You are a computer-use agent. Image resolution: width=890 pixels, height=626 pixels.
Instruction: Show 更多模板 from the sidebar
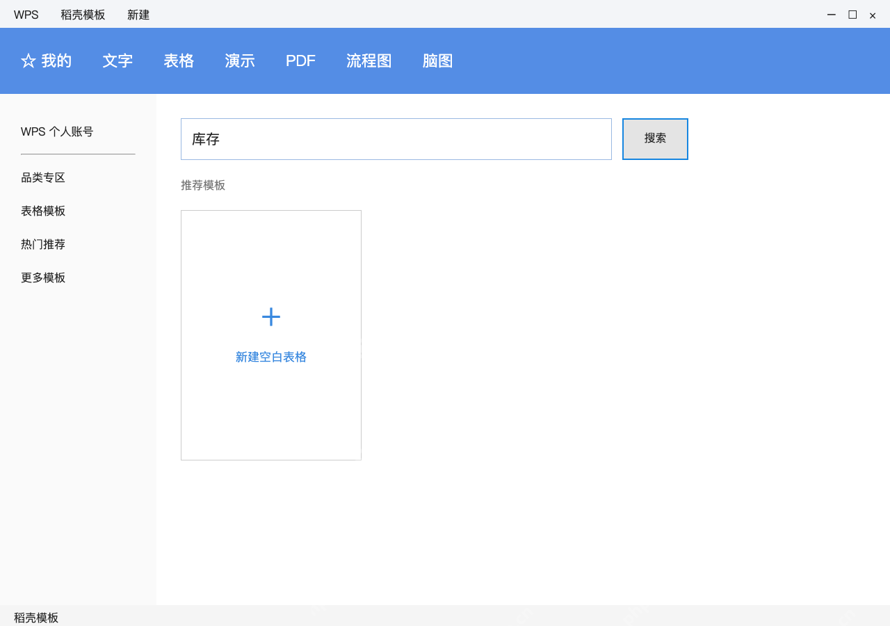coord(43,278)
